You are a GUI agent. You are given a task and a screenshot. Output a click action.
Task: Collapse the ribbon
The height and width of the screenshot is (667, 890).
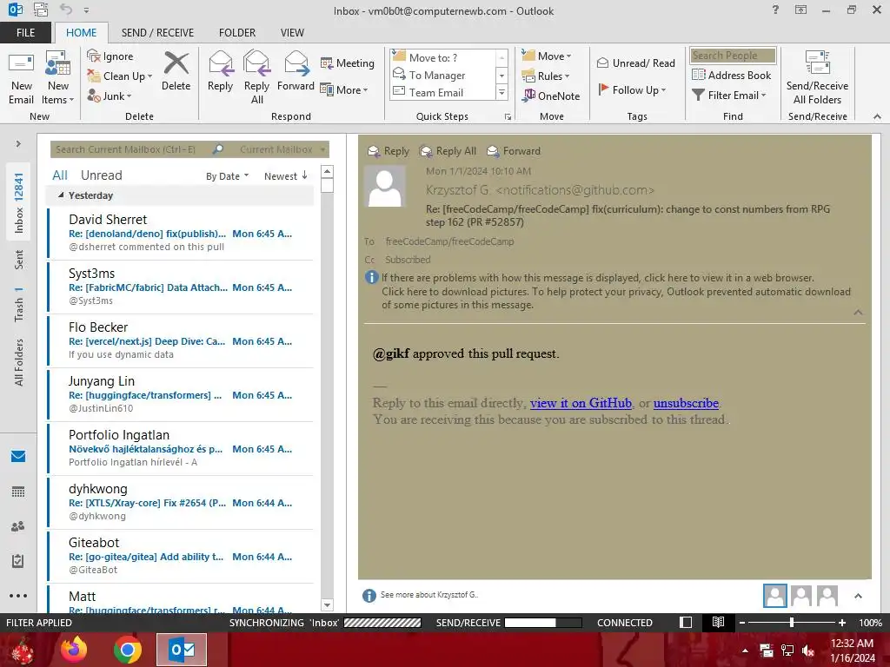coord(878,116)
